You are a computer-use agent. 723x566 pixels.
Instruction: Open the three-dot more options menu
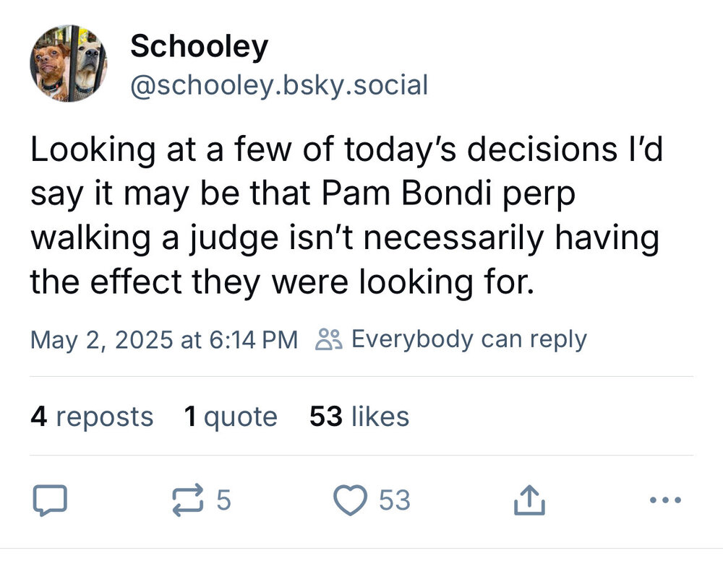pyautogui.click(x=665, y=500)
